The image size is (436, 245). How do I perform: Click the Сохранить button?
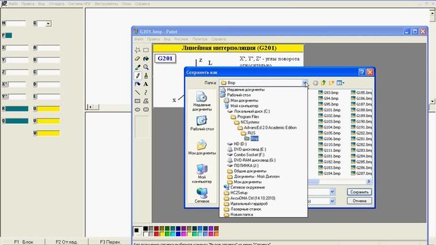359,192
